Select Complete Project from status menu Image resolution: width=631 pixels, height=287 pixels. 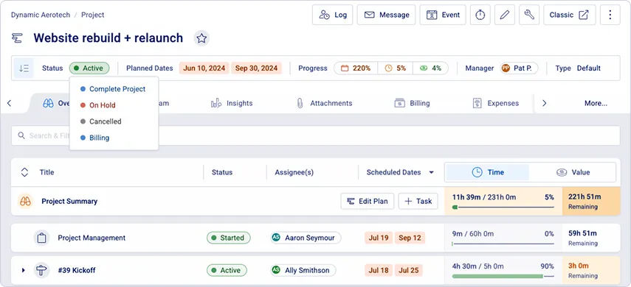[114, 89]
